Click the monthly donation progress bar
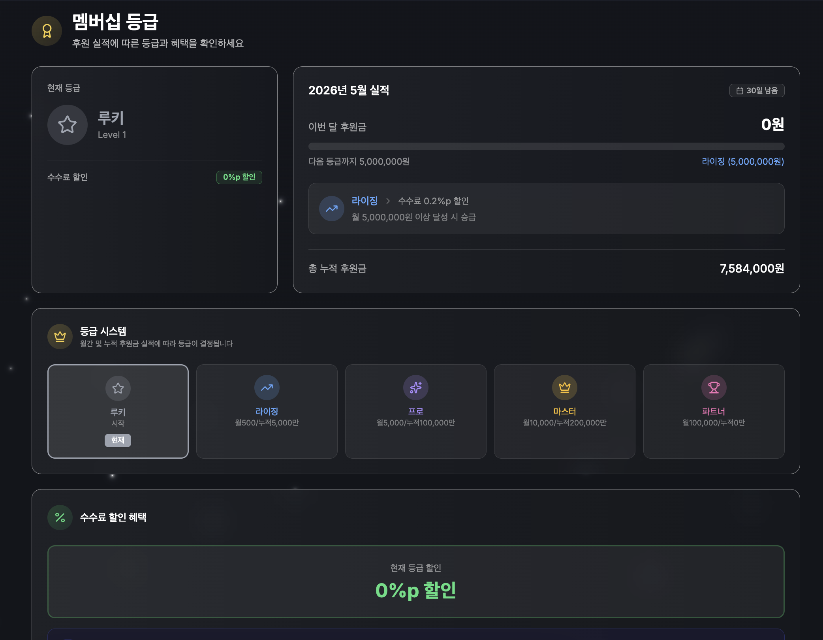This screenshot has width=823, height=640. tap(546, 147)
